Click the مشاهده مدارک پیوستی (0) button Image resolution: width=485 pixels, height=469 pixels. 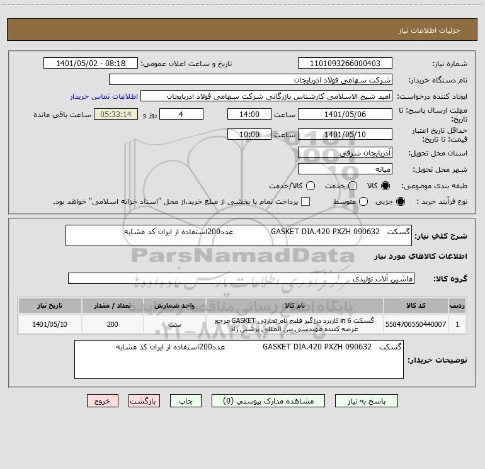point(268,400)
